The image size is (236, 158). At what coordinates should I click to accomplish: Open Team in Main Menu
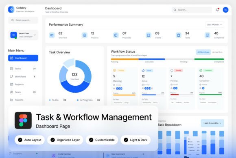23,92
